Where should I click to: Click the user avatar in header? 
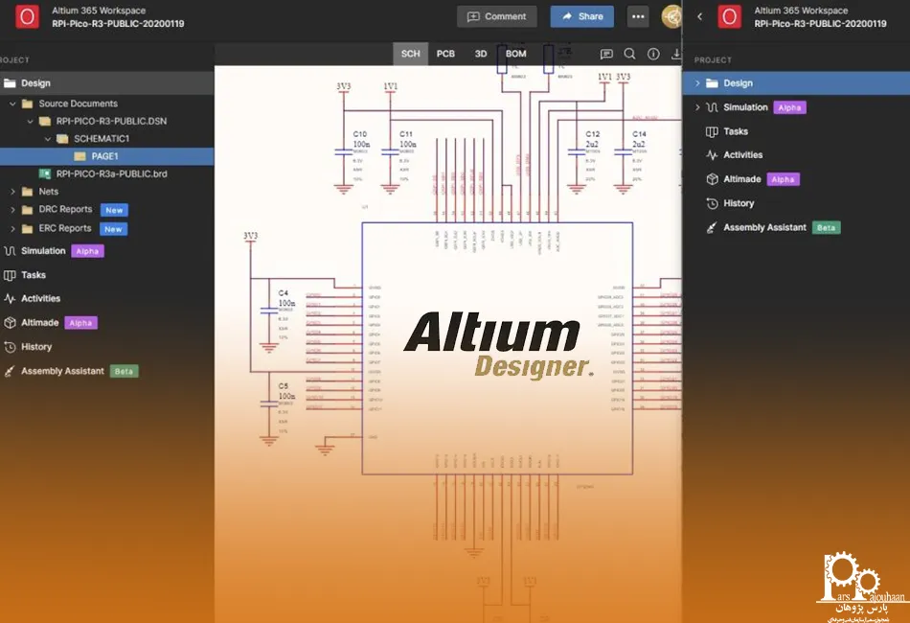tap(672, 16)
